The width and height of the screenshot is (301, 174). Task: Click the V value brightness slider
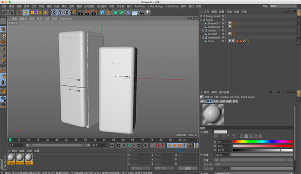pos(263,150)
